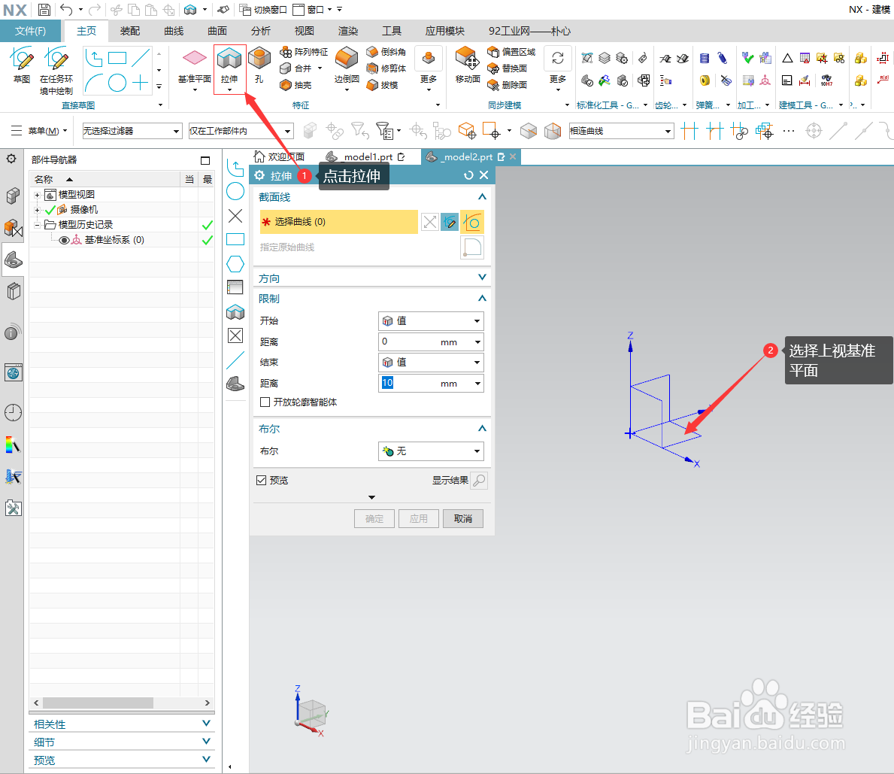Expand the 方向 direction section
894x774 pixels.
[483, 278]
